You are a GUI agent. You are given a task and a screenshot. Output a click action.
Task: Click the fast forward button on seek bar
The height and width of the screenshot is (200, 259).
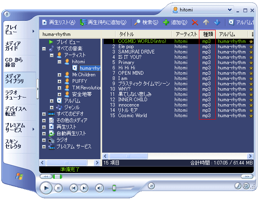click(x=247, y=177)
